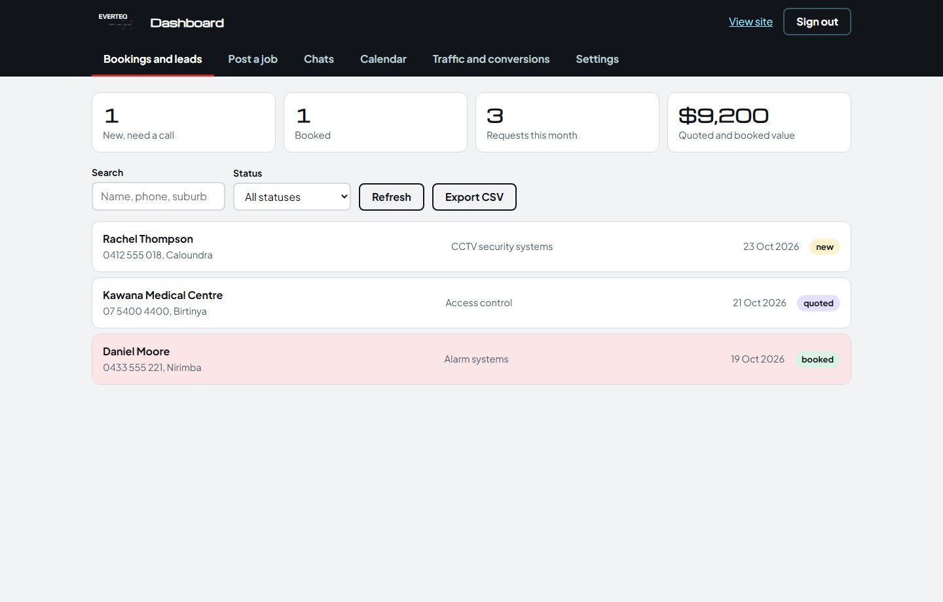Open the Bookings and leads tab
The height and width of the screenshot is (602, 943).
pos(153,59)
